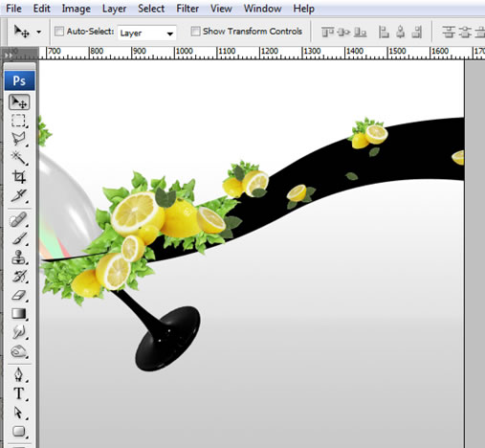Open the Filter menu
The image size is (485, 448).
tap(187, 9)
